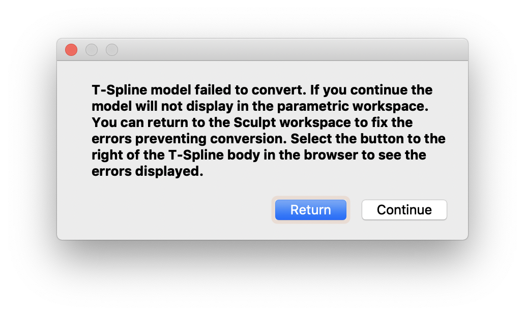This screenshot has height=315, width=525.
Task: Click the leftmost traffic-light button
Action: pos(71,50)
